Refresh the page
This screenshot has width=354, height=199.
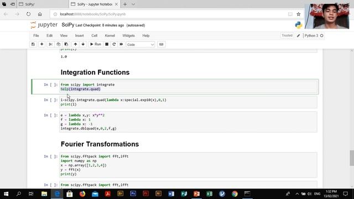click(28, 14)
